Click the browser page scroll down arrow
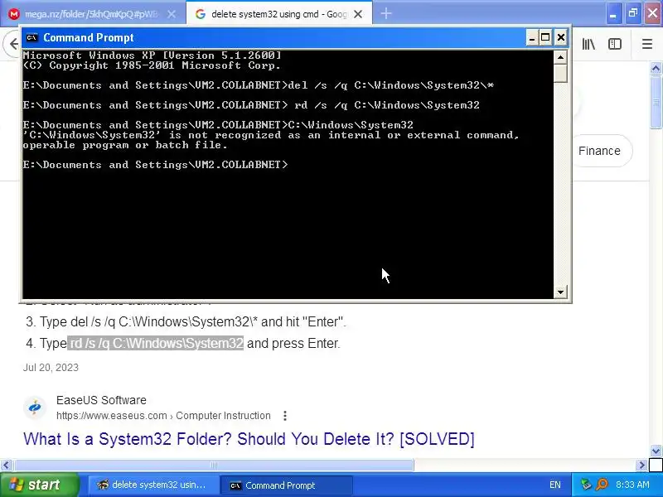663x497 pixels. pyautogui.click(x=656, y=451)
